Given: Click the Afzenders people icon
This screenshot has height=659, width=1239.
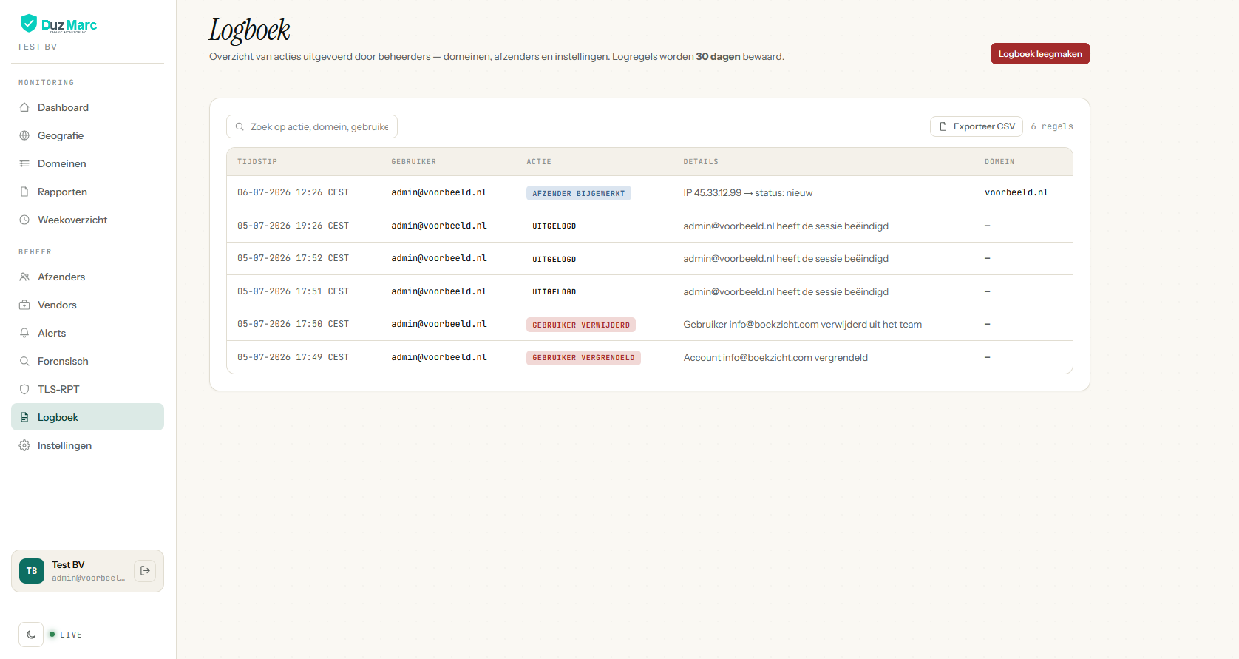Looking at the screenshot, I should [x=24, y=277].
